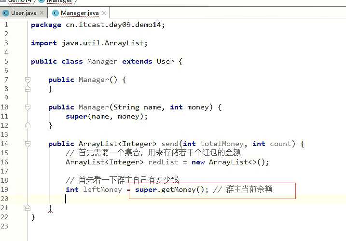Click the class icon on Manager.java tab
This screenshot has height=241, width=346.
55,13
